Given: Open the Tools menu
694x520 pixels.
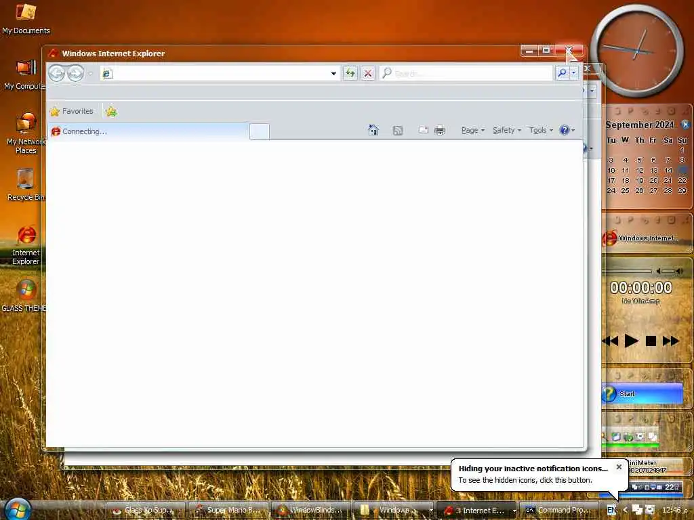Looking at the screenshot, I should tap(541, 131).
